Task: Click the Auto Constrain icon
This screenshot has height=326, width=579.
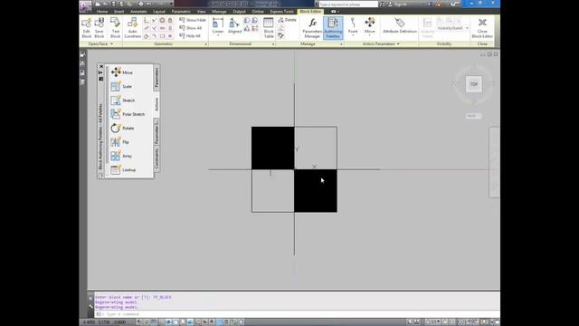Action: pos(132,28)
